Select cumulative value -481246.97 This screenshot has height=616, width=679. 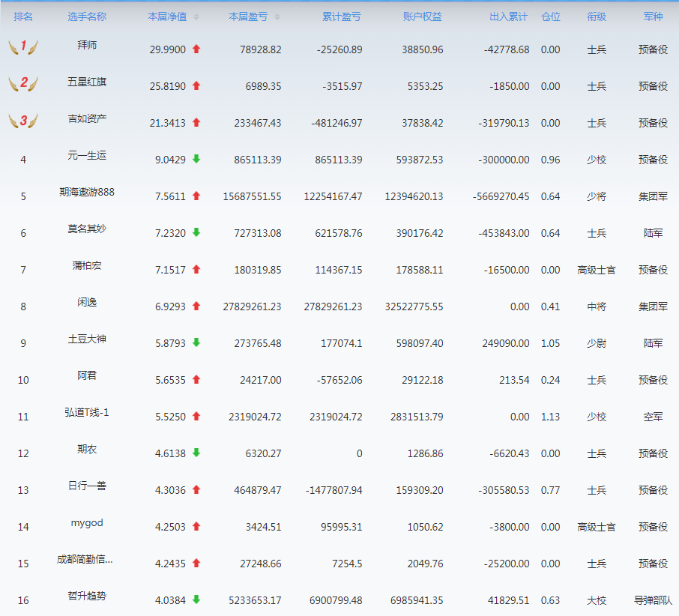tap(337, 124)
